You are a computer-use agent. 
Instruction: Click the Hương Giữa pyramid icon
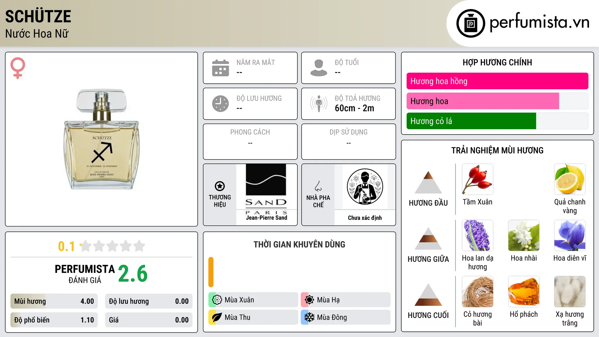[428, 239]
